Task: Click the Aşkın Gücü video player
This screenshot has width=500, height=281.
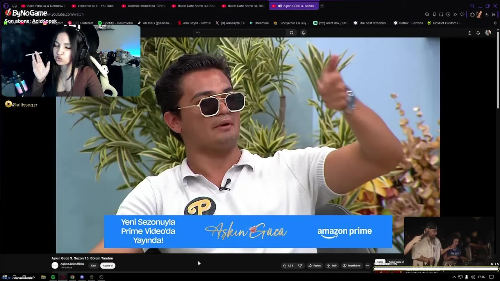Action: coord(248,145)
